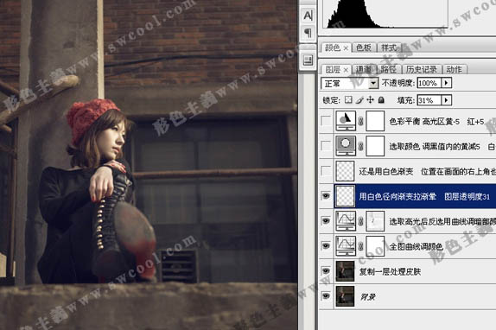Switch to the 历史记录 tab

tap(422, 69)
